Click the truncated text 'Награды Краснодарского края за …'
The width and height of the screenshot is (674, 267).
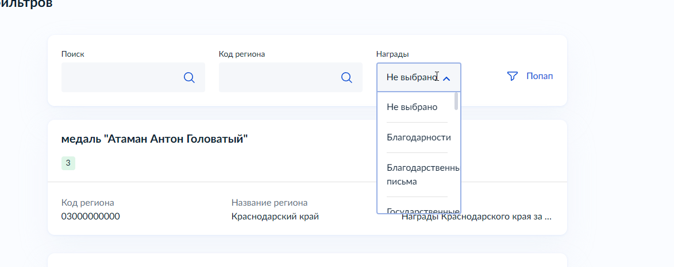click(476, 217)
